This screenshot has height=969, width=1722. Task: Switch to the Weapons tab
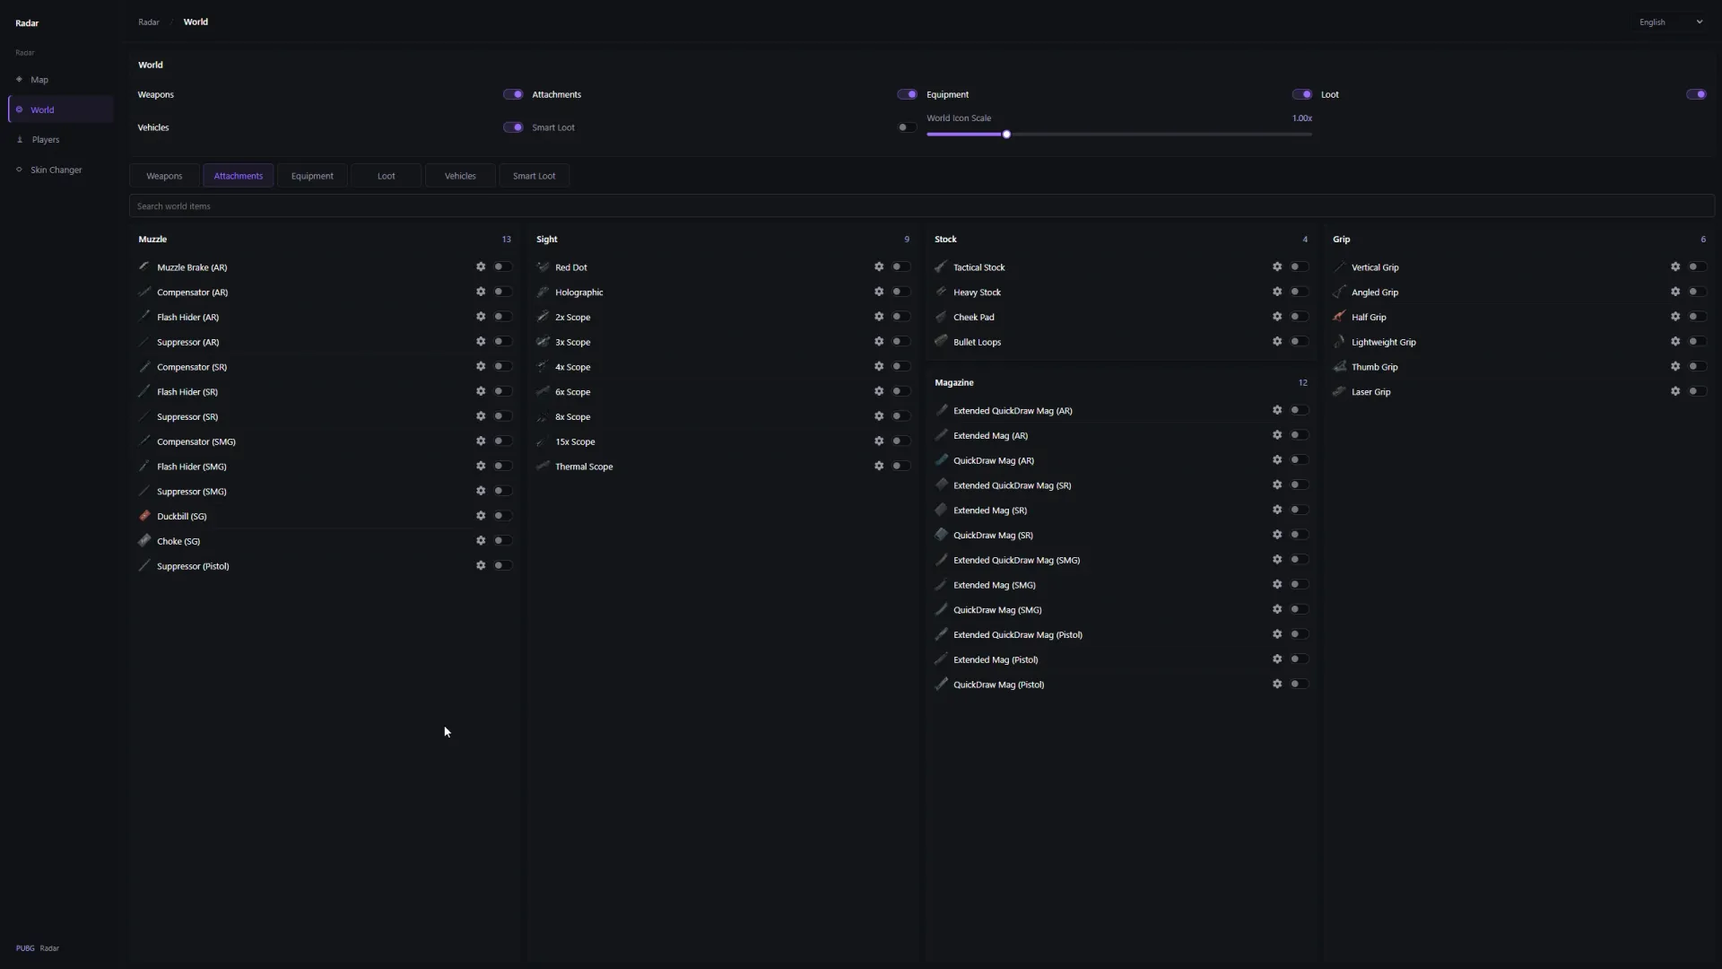164,176
